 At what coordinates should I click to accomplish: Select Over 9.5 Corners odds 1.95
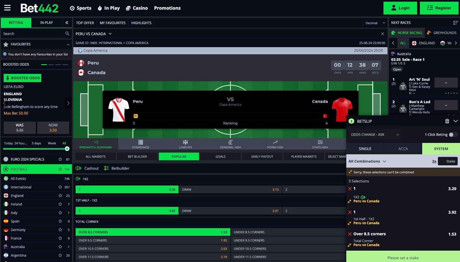click(x=153, y=240)
